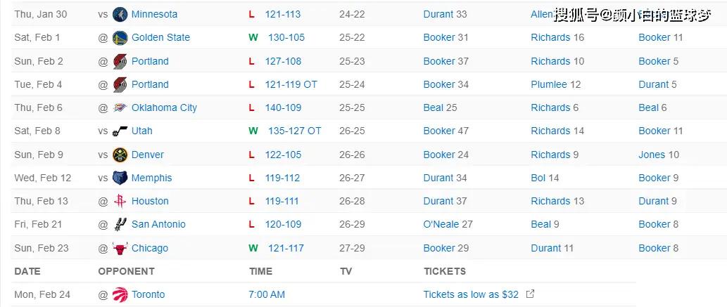Click the Memphis Grizzlies logo
727x307 pixels.
point(120,178)
